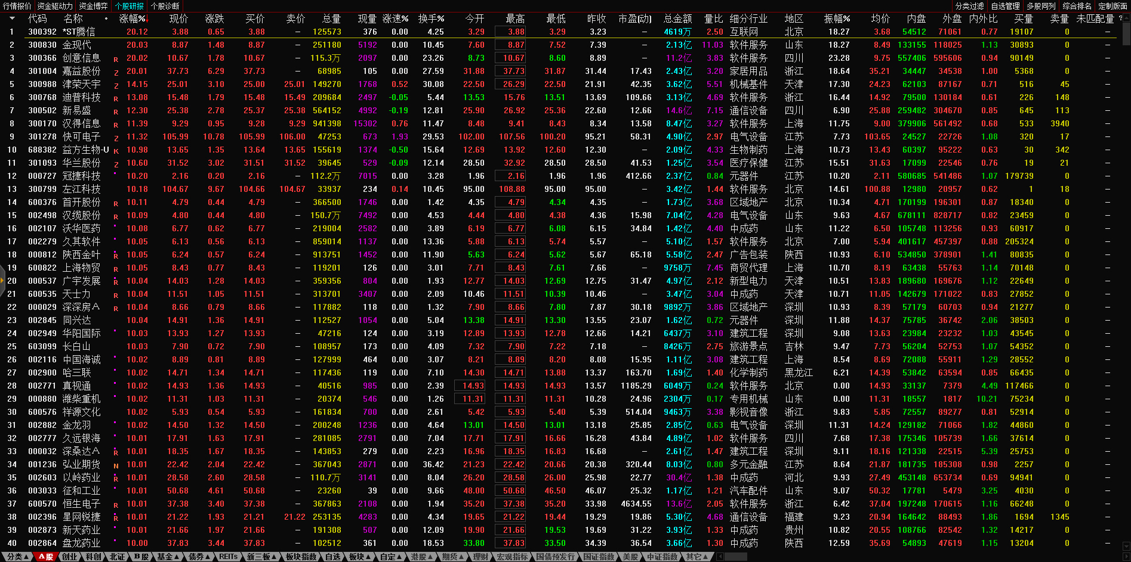Image resolution: width=1131 pixels, height=562 pixels.
Task: Click the left-arrow at bottom tab bar end
Action: coord(720,557)
